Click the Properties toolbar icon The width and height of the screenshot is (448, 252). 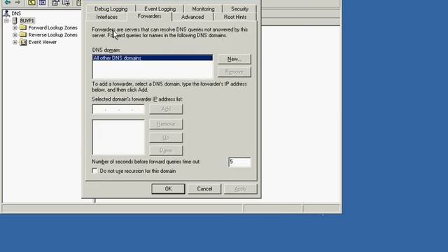click(x=55, y=3)
